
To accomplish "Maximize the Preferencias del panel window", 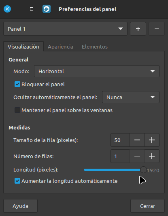I will tap(32, 9).
